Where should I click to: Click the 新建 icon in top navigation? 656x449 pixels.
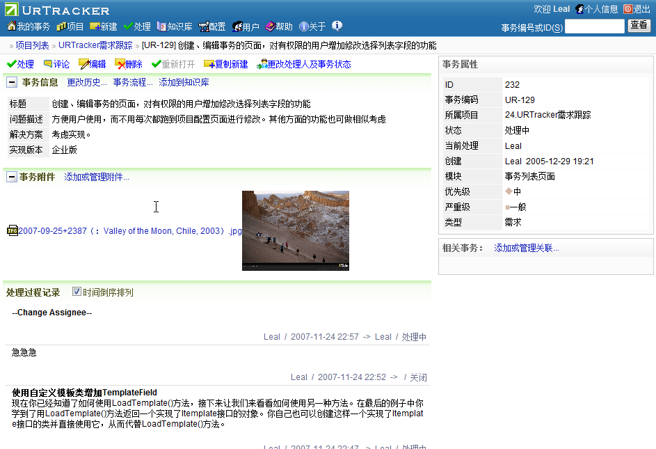pos(95,26)
